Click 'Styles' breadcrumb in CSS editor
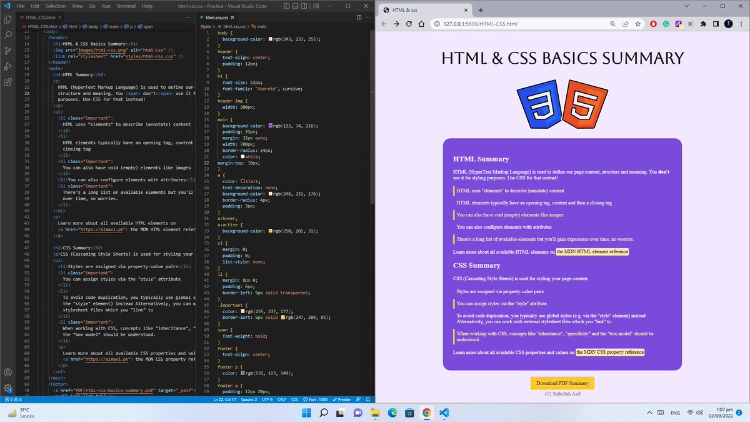The height and width of the screenshot is (422, 750). coord(206,27)
